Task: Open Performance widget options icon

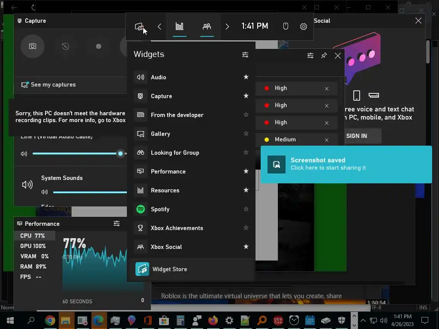Action: pyautogui.click(x=117, y=223)
